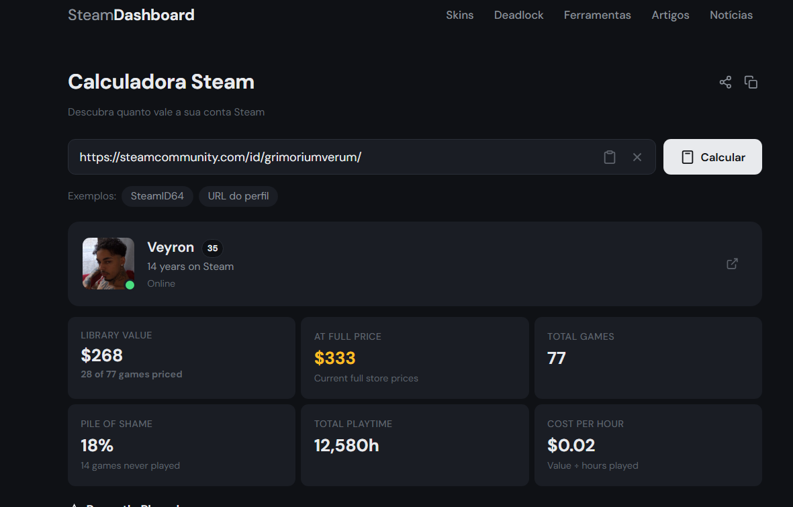Click the 77 total games value

[557, 358]
